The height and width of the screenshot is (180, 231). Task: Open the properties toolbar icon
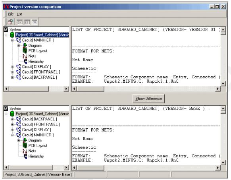(x=10, y=22)
